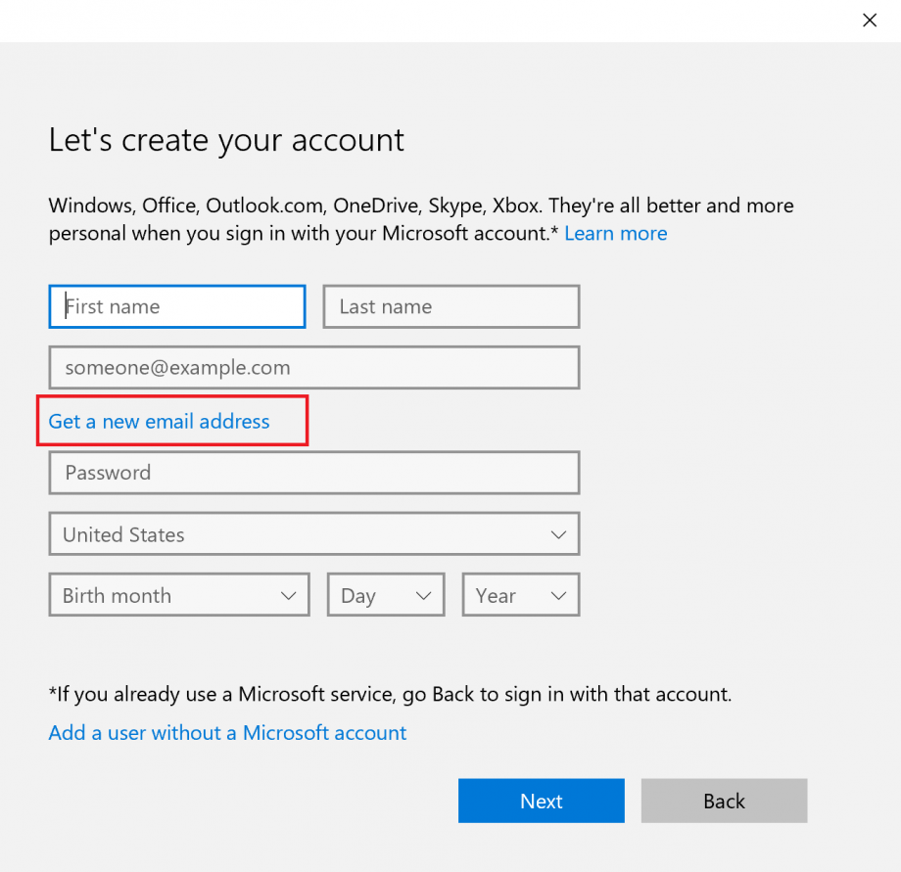Click the Next button
Screen dimensions: 901x872
click(541, 801)
